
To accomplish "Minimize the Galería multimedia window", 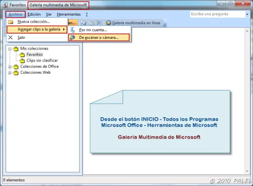I will (x=222, y=4).
